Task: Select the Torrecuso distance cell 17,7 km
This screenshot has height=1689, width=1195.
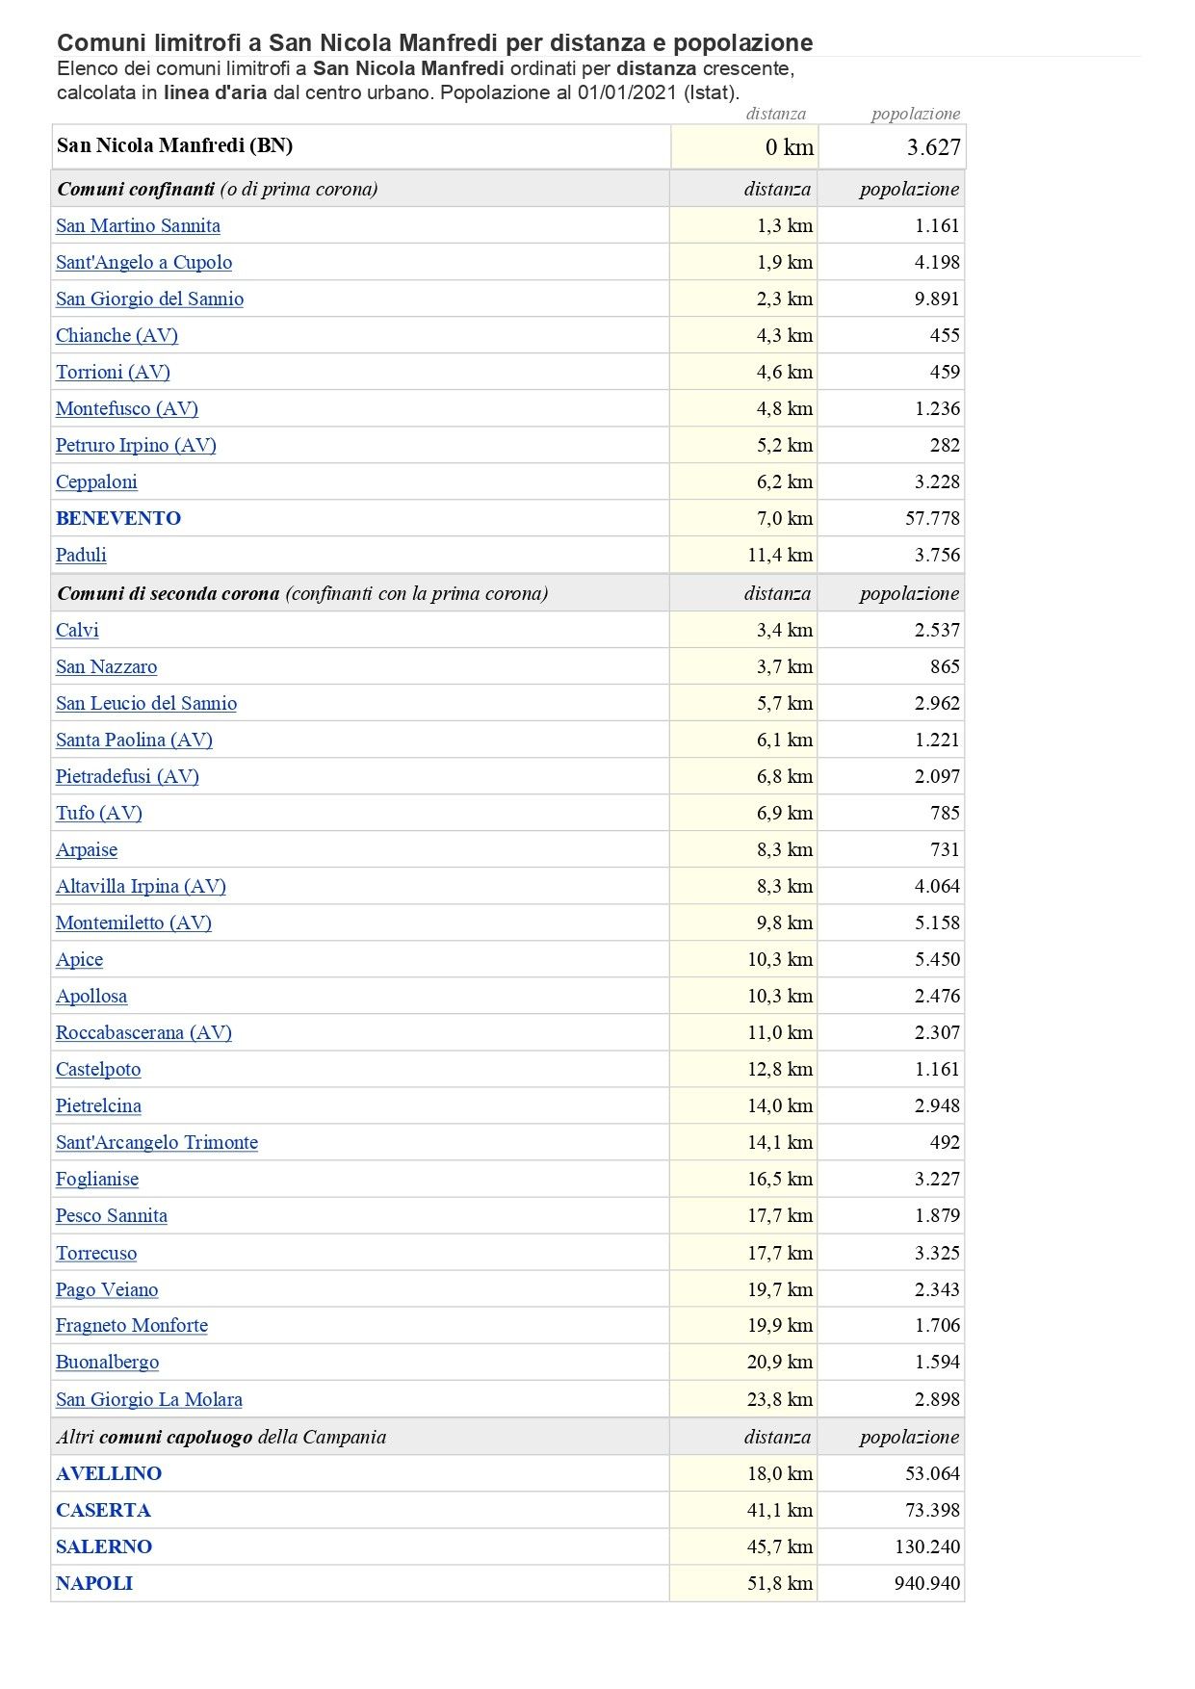Action: [x=743, y=1253]
